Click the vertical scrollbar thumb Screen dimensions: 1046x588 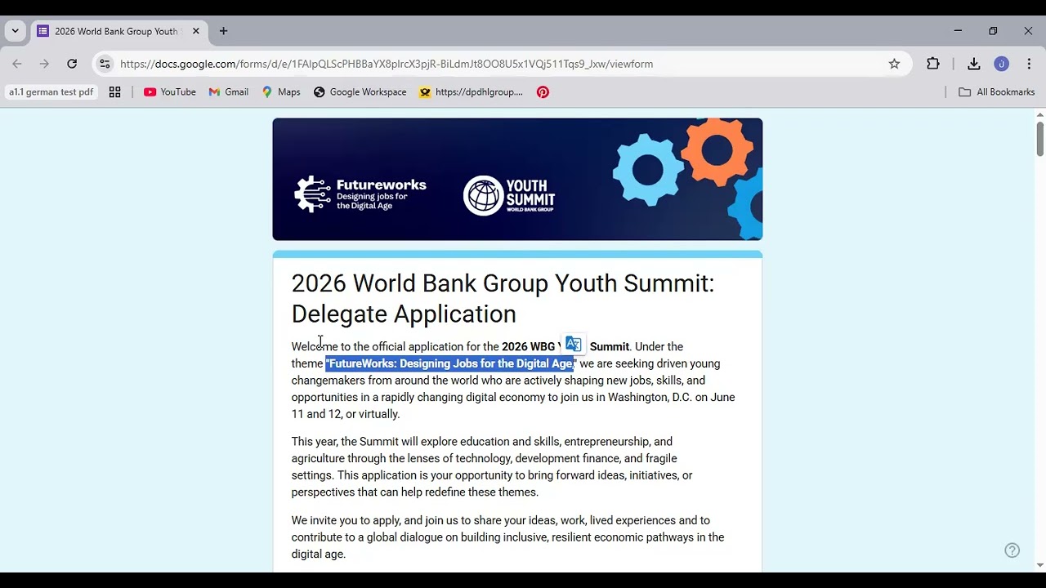pyautogui.click(x=1039, y=139)
